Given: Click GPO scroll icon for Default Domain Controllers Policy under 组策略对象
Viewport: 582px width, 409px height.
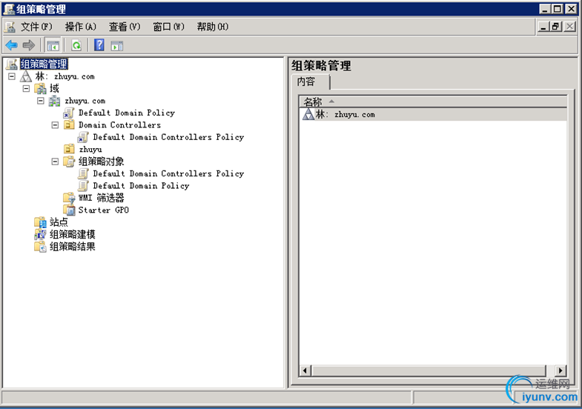Looking at the screenshot, I should click(83, 173).
